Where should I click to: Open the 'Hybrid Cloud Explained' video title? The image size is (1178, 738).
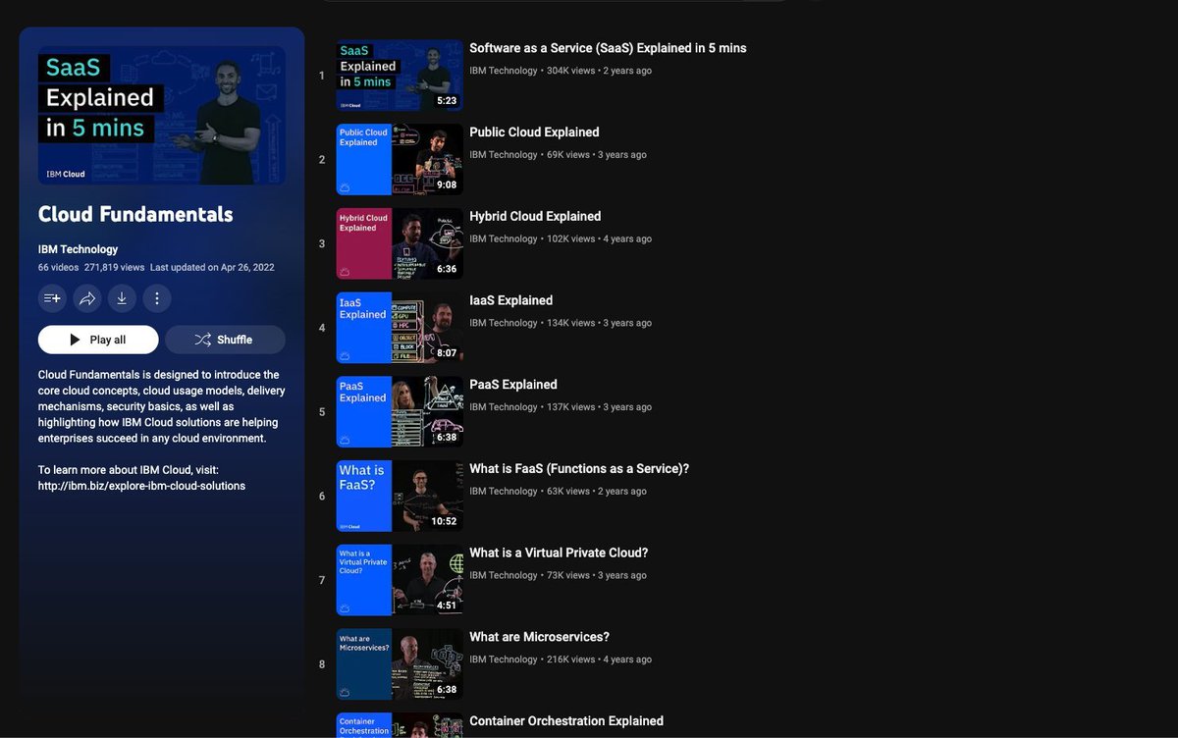(x=535, y=217)
